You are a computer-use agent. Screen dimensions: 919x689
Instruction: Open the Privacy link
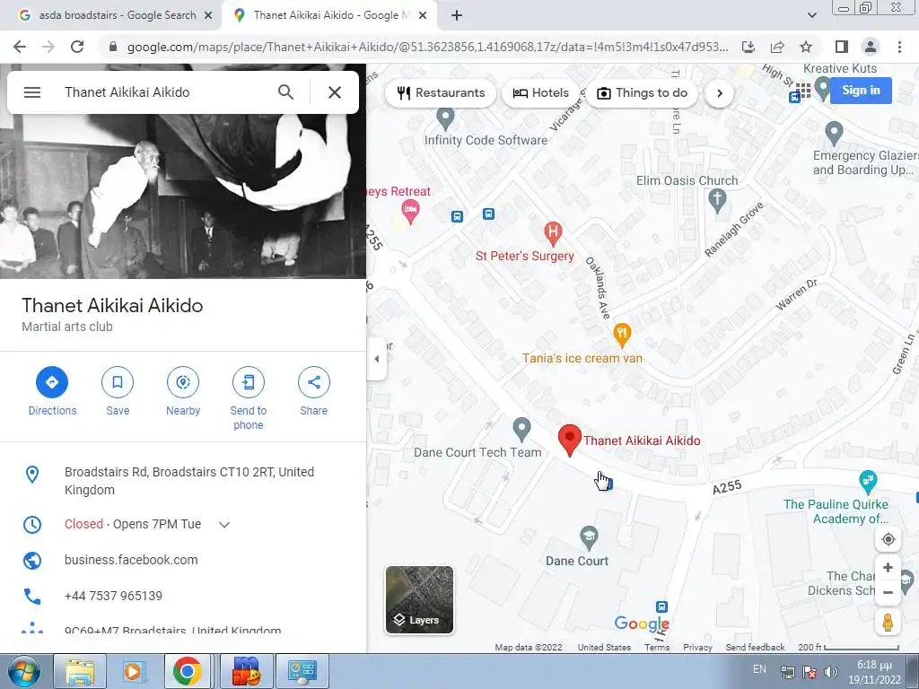point(697,648)
